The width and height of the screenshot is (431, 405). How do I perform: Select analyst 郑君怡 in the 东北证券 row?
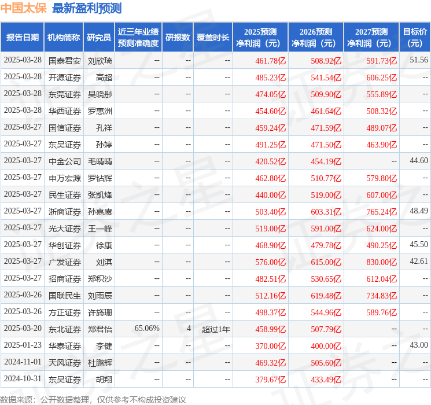(x=99, y=329)
